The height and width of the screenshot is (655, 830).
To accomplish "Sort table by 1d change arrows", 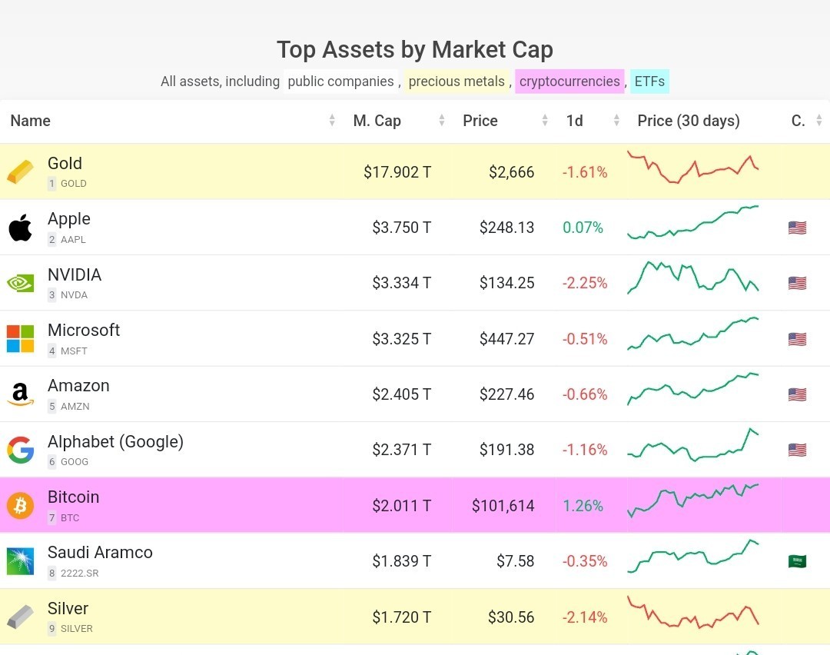I will tap(616, 121).
